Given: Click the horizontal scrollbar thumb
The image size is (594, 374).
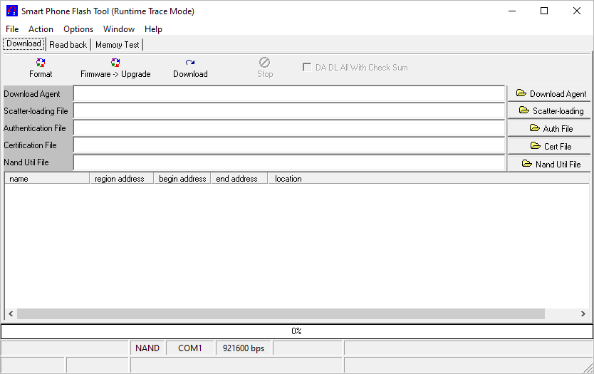Looking at the screenshot, I should tap(281, 313).
